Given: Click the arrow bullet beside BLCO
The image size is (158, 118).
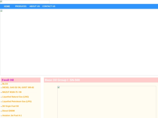Looking at the screenshot, I should click(x=1, y=84).
